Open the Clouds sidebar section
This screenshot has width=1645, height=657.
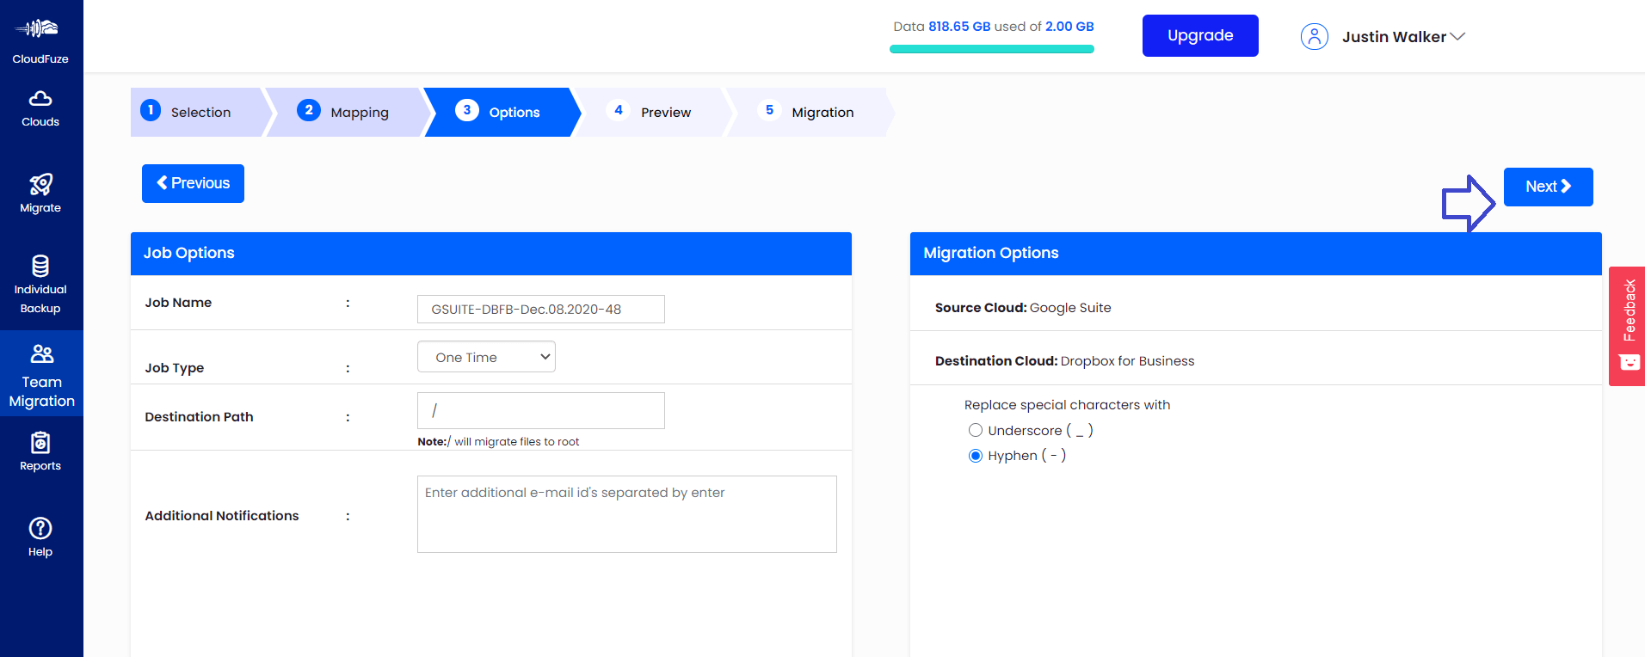[x=40, y=109]
